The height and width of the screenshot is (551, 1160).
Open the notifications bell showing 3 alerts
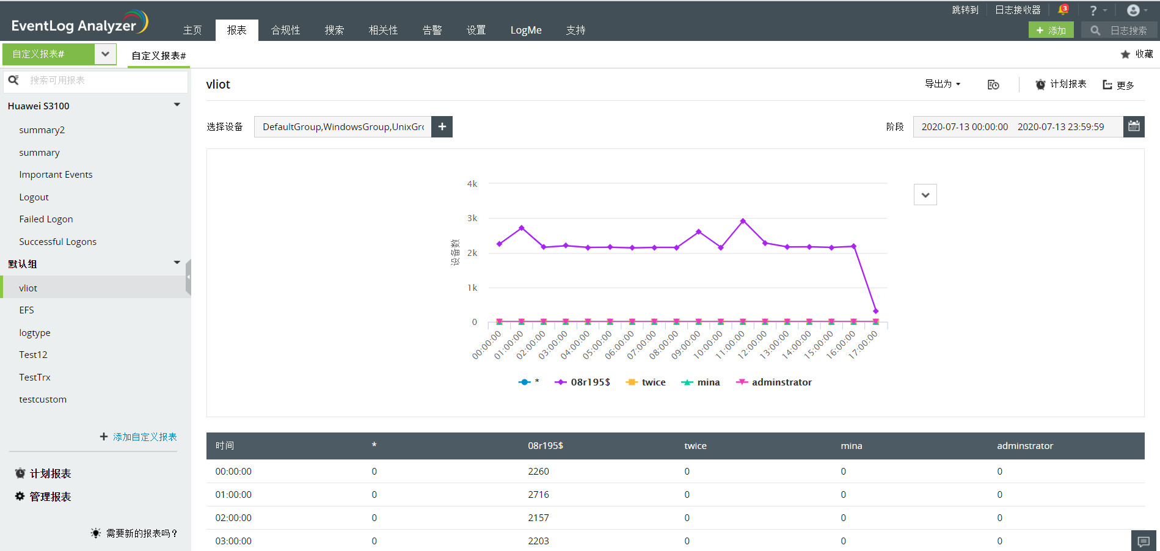click(1063, 9)
